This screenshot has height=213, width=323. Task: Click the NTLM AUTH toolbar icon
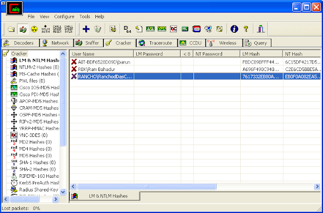45,29
